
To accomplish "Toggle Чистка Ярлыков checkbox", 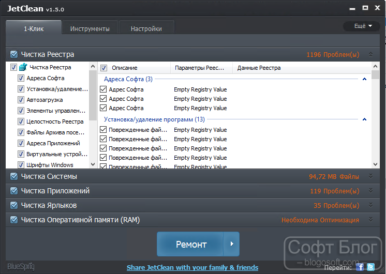I will tap(14, 205).
